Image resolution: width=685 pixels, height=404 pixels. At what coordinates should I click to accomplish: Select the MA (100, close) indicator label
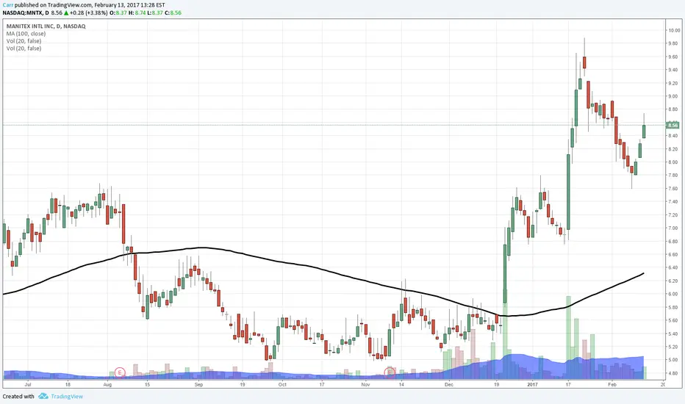26,34
